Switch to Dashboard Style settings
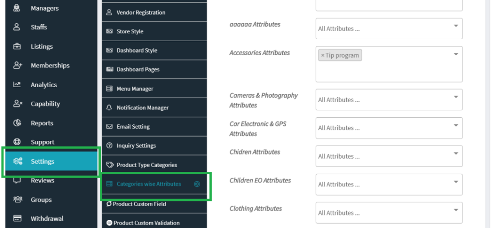Screen dimensions: 496x228 [x=154, y=50]
